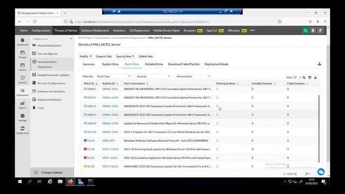Open Trash in the sidebar

40,108
